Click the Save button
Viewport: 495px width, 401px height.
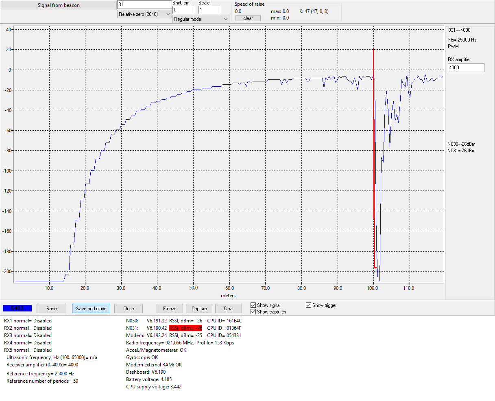[x=51, y=308]
